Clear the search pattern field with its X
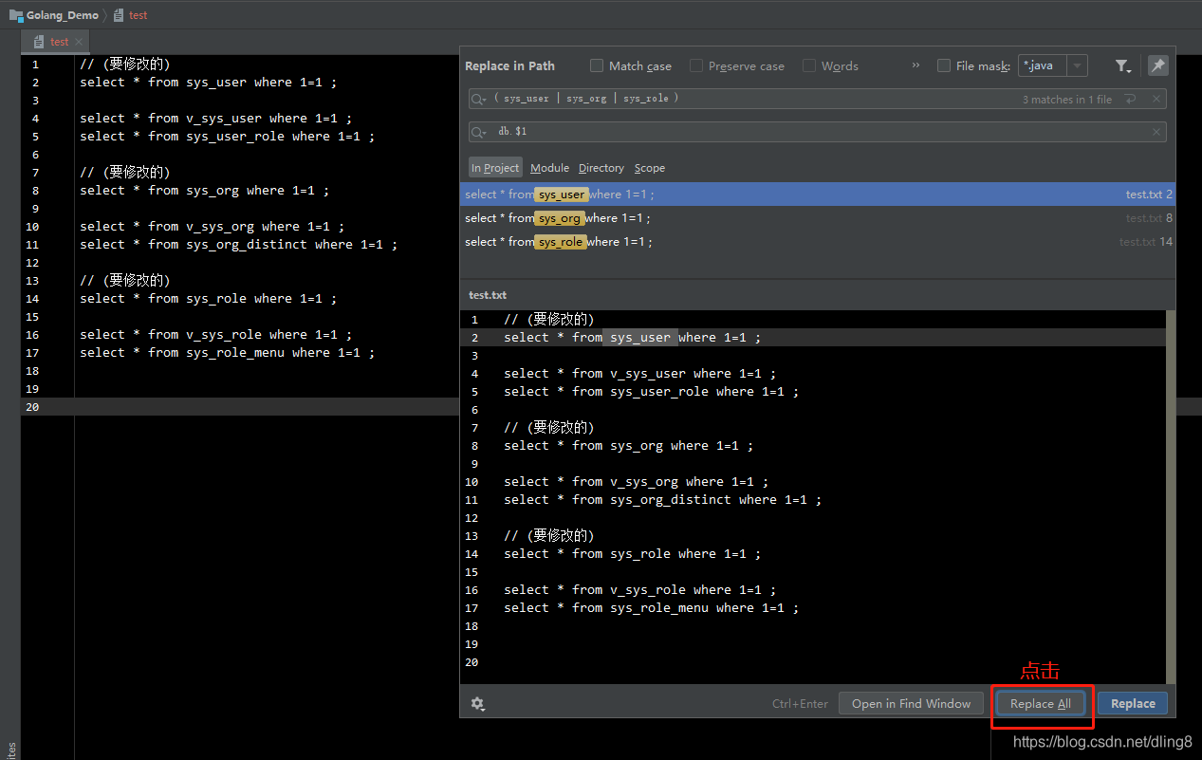This screenshot has width=1202, height=760. [x=1156, y=99]
